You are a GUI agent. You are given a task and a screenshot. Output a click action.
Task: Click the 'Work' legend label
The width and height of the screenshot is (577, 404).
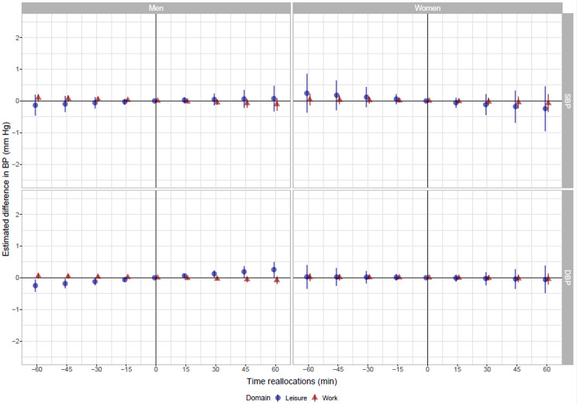coord(330,398)
